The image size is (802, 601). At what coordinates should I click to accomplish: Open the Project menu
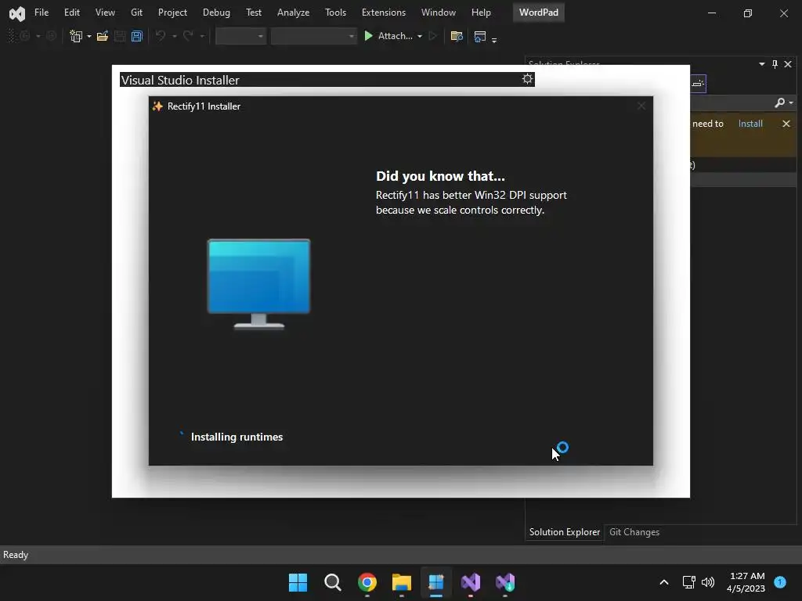pos(172,13)
